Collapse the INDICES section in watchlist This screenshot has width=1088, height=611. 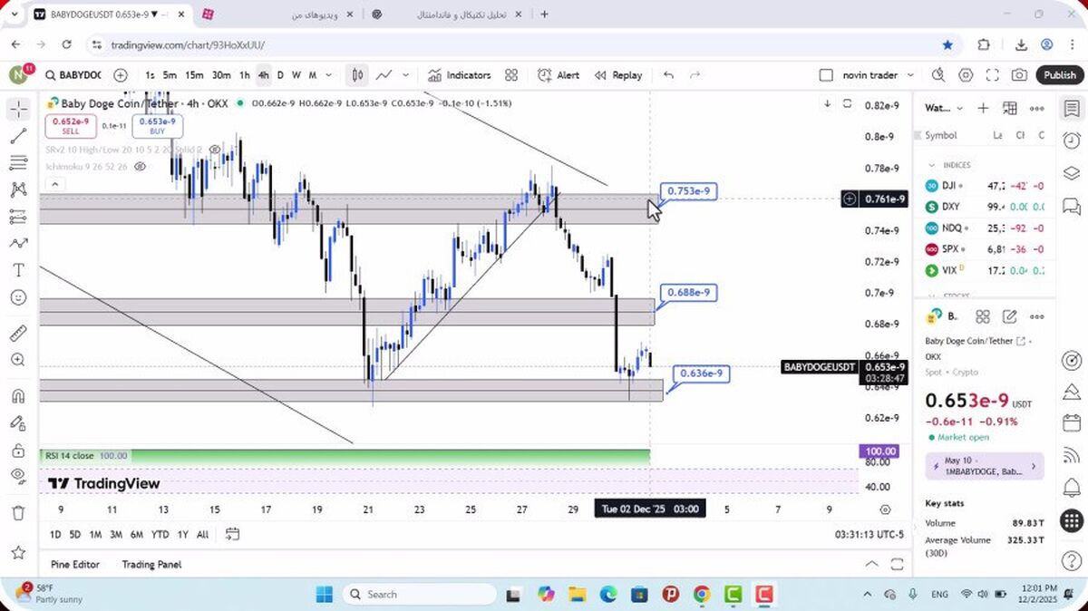931,165
